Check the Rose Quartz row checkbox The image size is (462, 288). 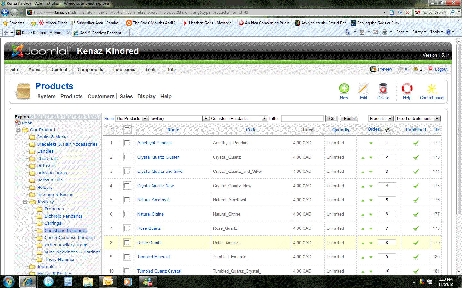127,228
